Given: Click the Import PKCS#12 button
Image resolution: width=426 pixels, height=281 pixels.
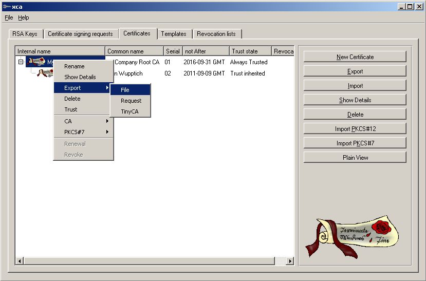Looking at the screenshot, I should pyautogui.click(x=355, y=129).
